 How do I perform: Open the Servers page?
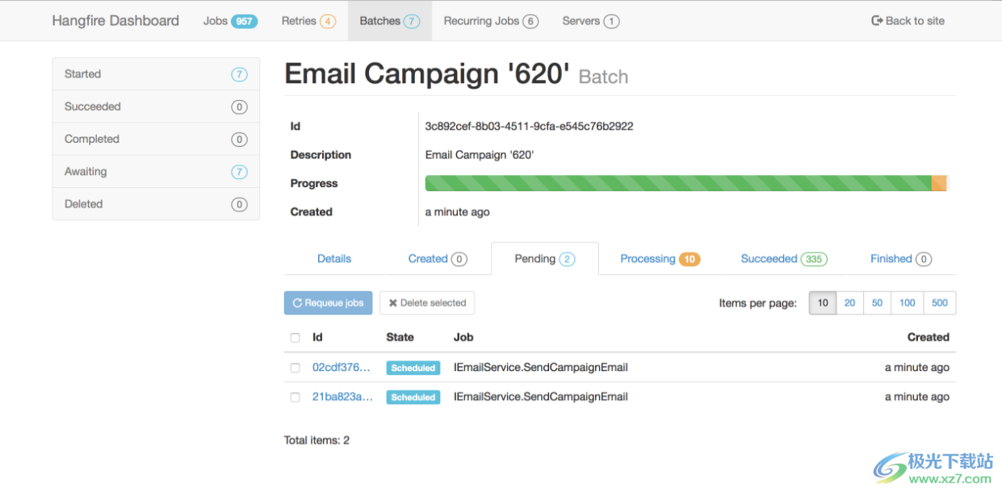591,21
